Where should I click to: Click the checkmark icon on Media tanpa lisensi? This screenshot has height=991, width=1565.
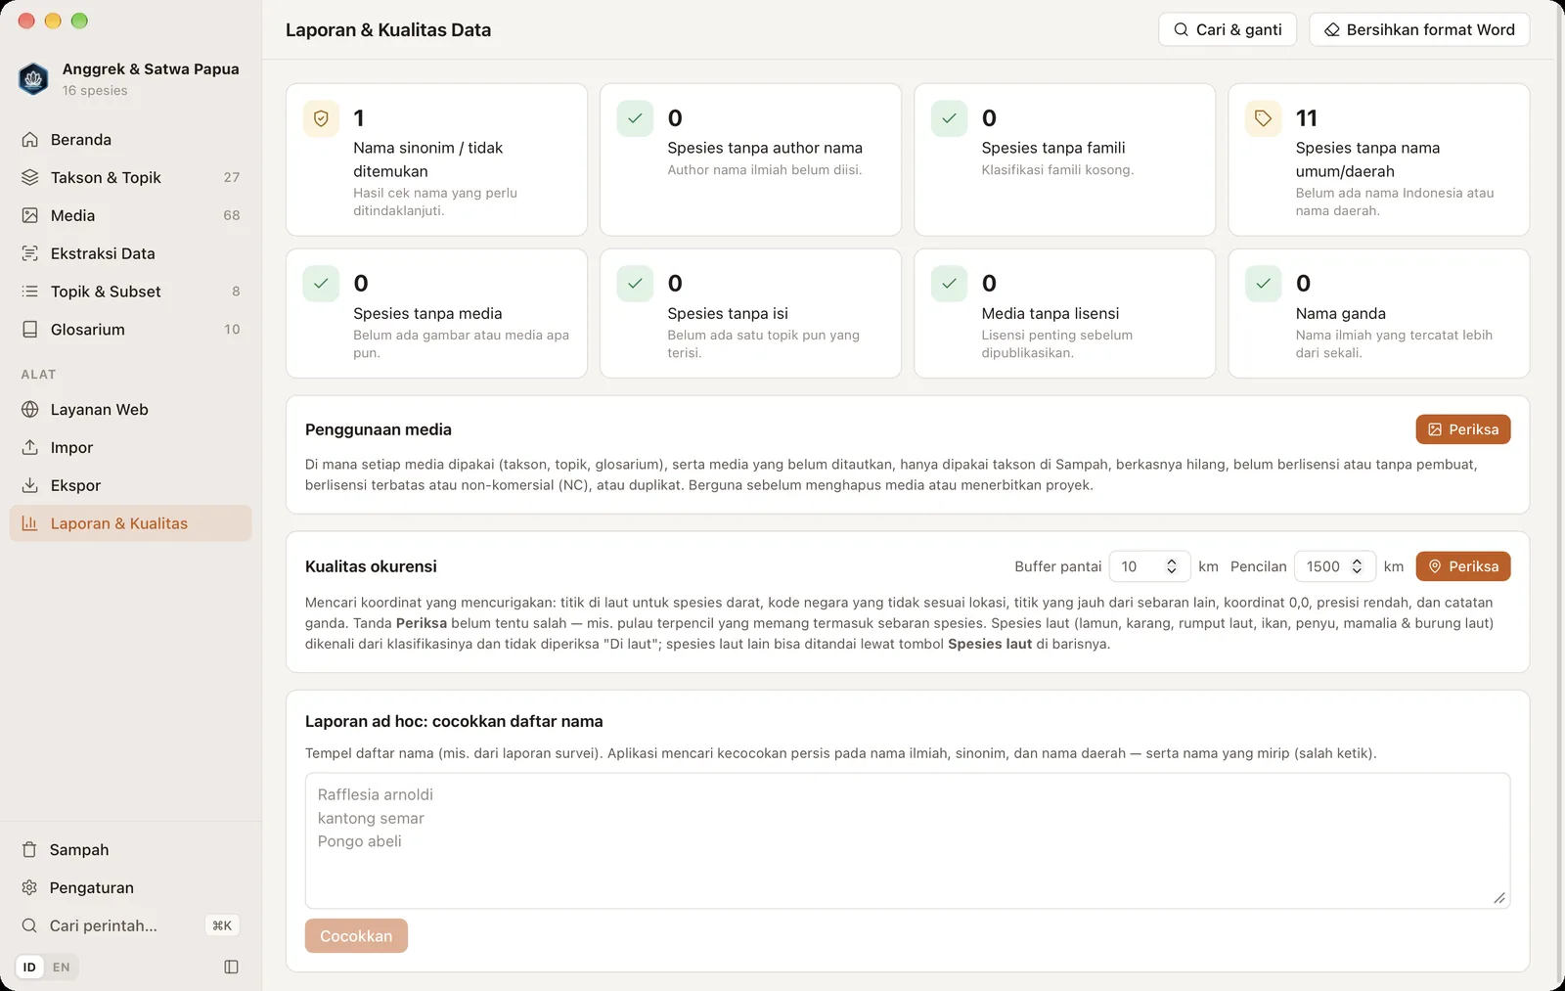[x=949, y=284]
